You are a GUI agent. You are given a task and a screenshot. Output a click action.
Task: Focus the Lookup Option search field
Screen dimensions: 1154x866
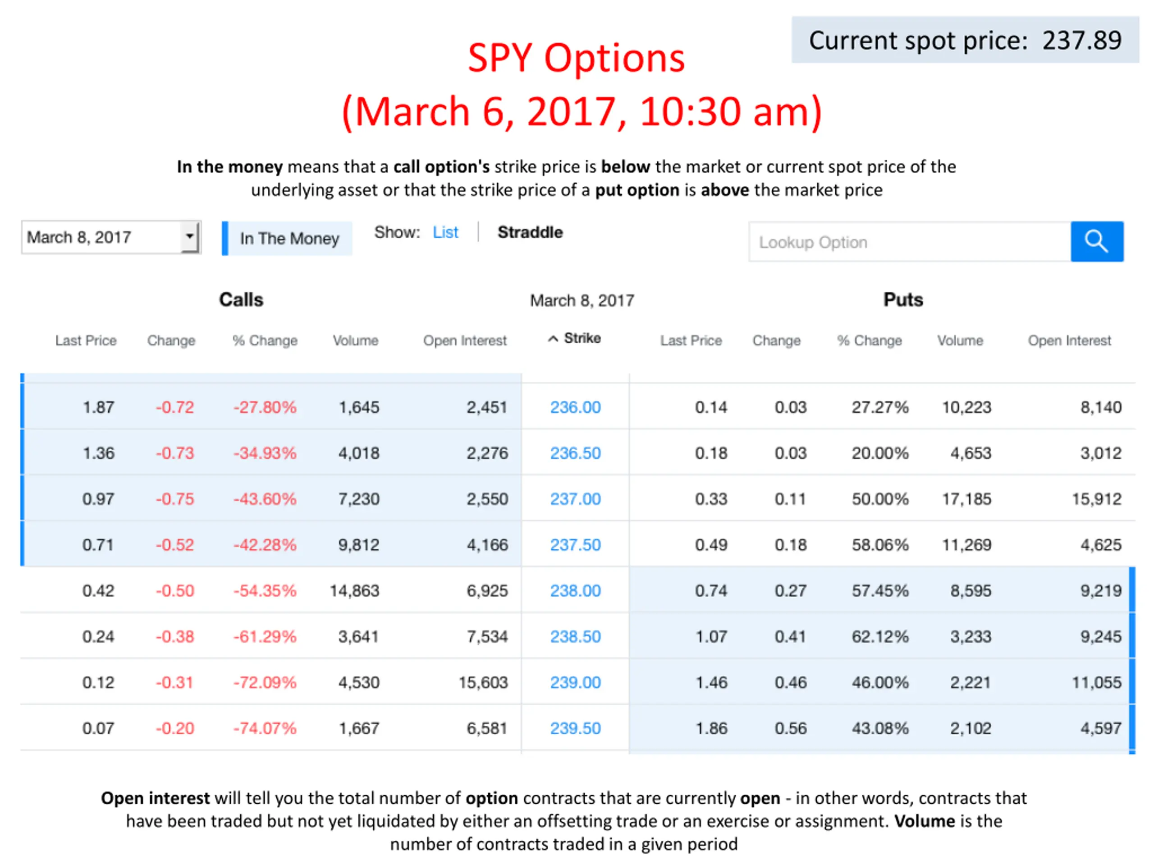[x=910, y=242]
